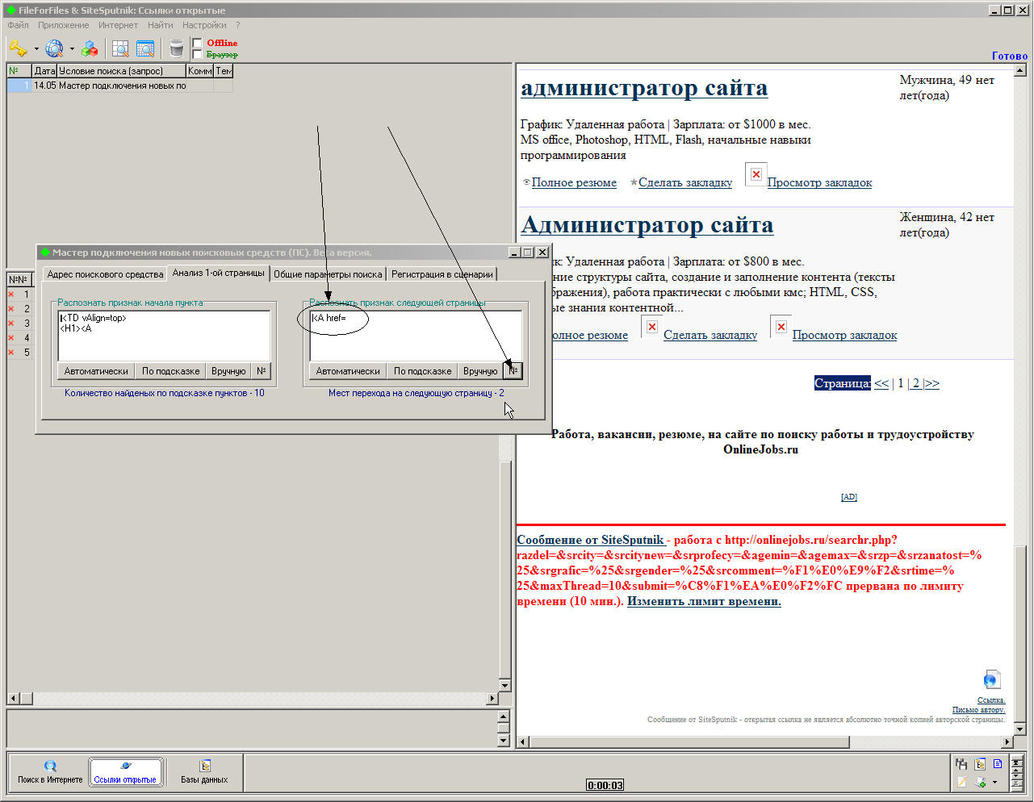The image size is (1034, 802).
Task: Click Сделать закладку link in first resume
Action: coord(685,183)
